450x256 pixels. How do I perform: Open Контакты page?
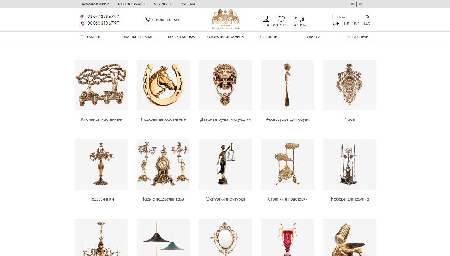(188, 4)
